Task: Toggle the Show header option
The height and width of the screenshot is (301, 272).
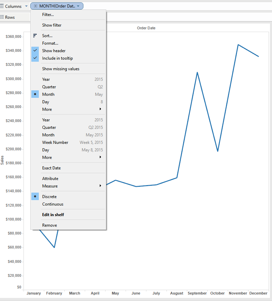Action: click(x=68, y=51)
